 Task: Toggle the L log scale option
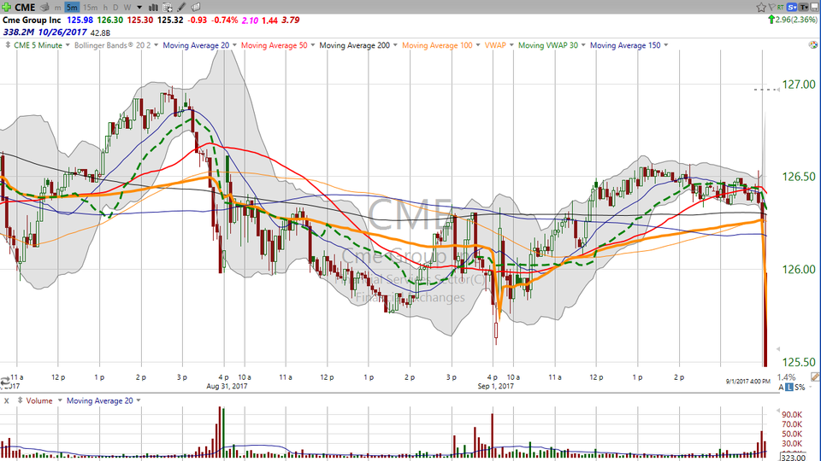click(x=789, y=388)
